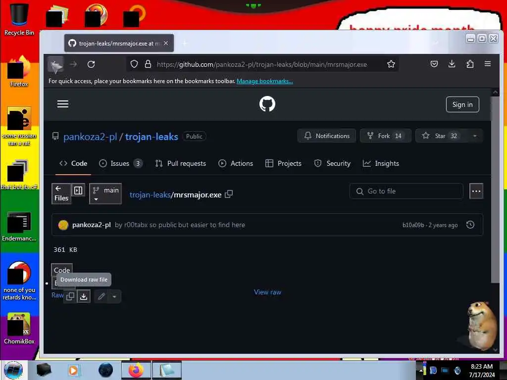Viewport: 507px width, 380px height.
Task: Click the page vertical scrollbar
Action: tap(495, 189)
